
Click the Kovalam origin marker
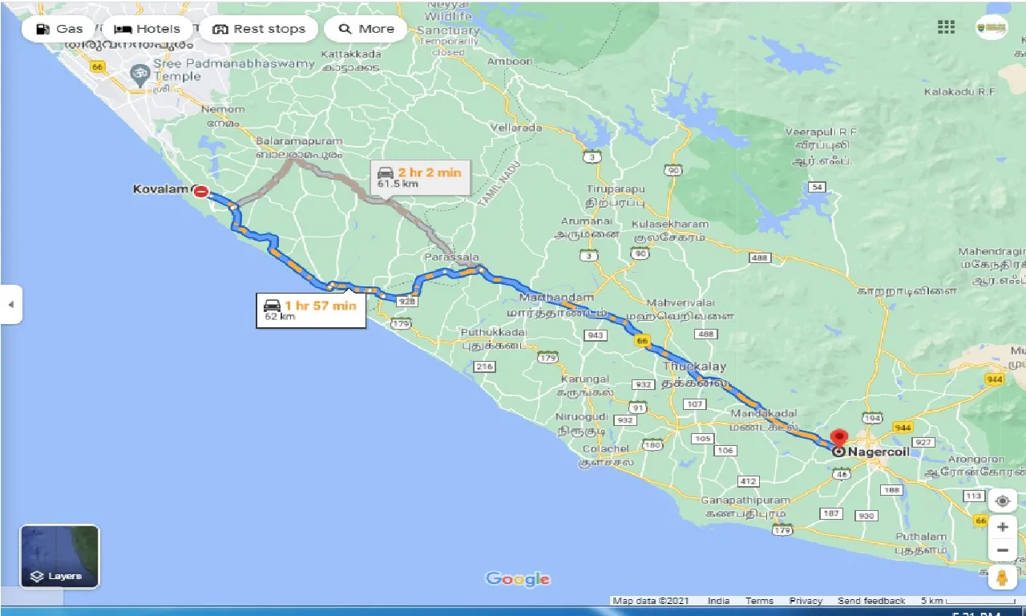click(201, 191)
